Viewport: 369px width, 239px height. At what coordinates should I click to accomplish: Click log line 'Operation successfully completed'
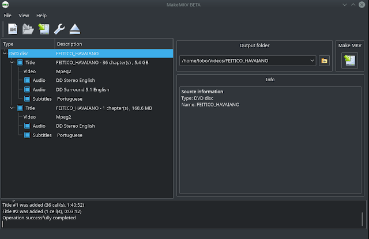tap(39, 218)
